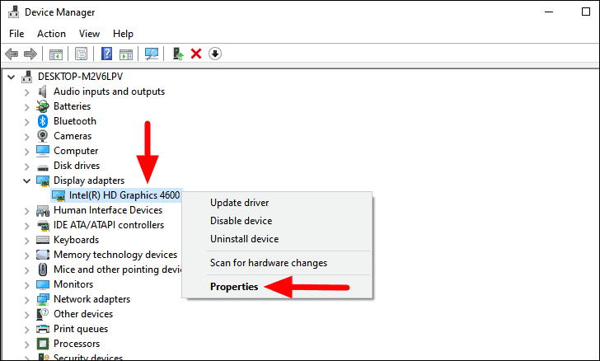Click Show/Hide Console Tree toolbar icon

(56, 54)
